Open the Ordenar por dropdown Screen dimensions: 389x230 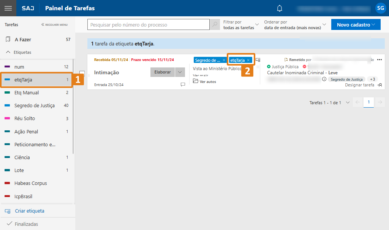[x=295, y=25]
